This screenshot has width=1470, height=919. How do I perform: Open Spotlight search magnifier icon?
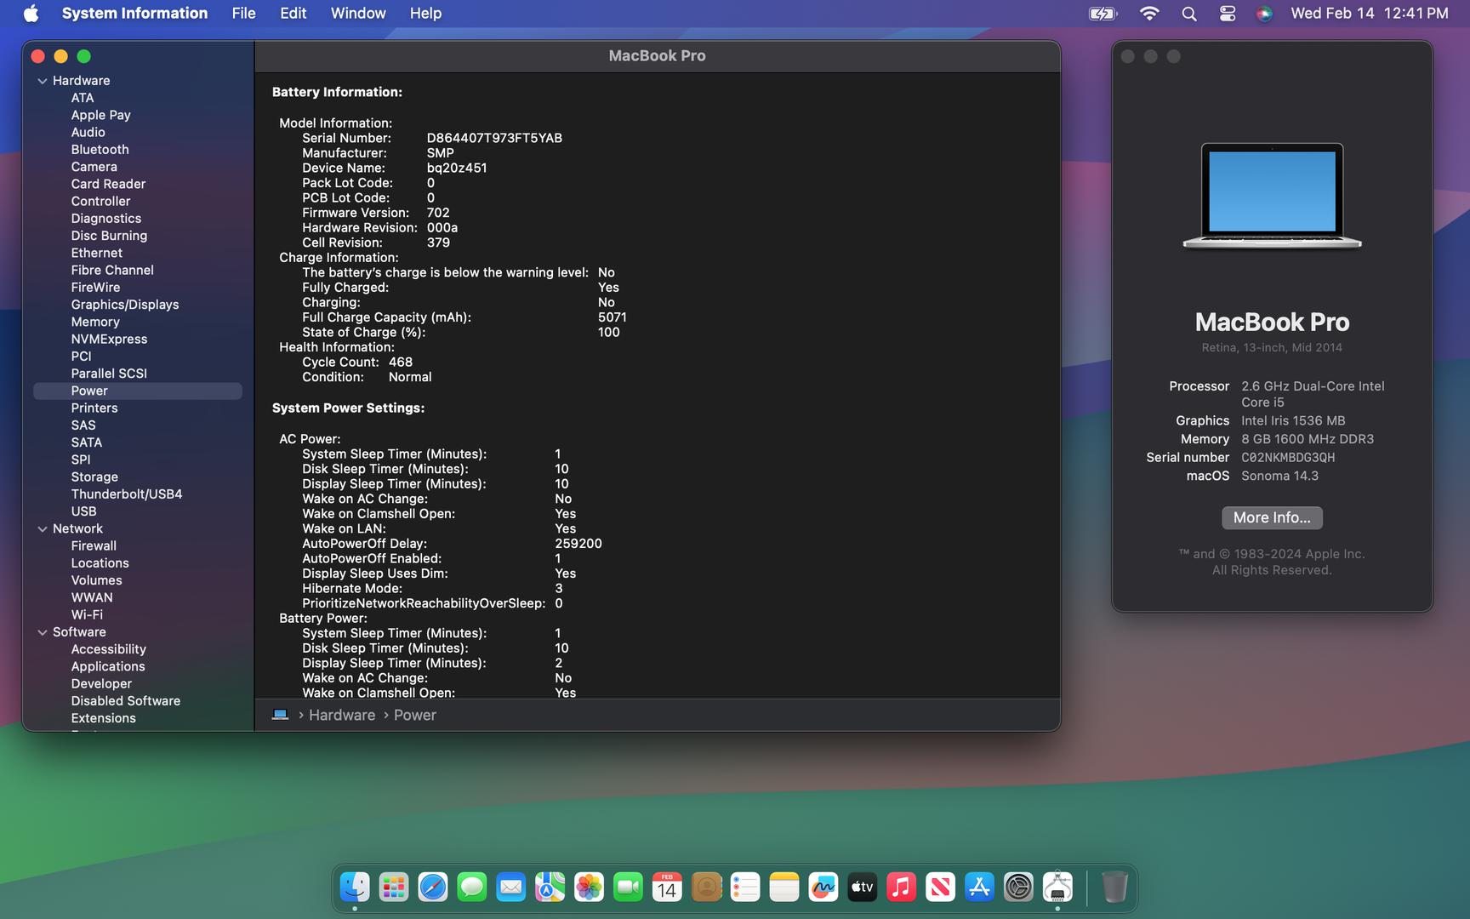point(1189,14)
